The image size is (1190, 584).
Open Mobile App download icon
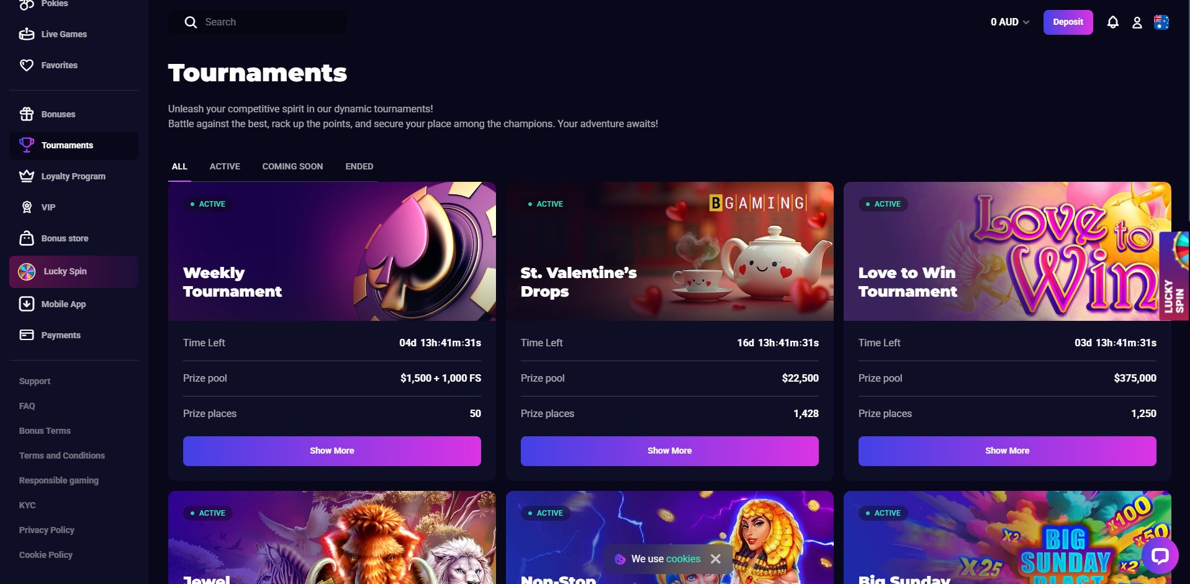pyautogui.click(x=27, y=304)
